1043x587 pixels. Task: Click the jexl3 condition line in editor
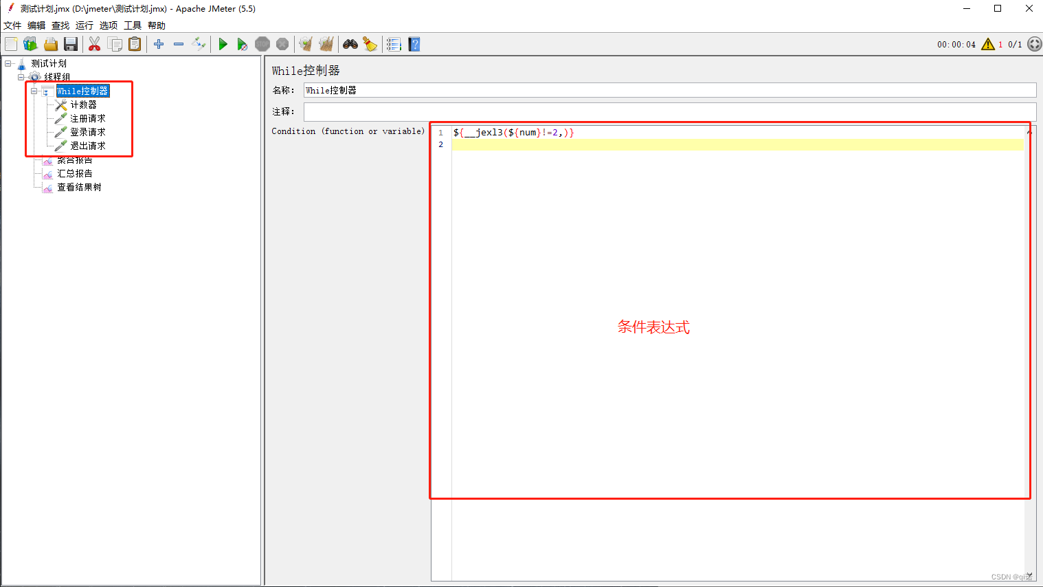pyautogui.click(x=514, y=133)
